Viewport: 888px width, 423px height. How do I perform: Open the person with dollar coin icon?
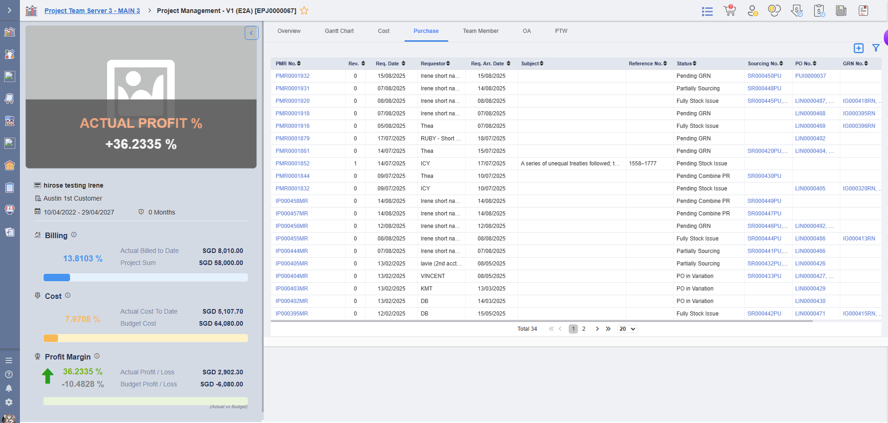[x=752, y=11]
